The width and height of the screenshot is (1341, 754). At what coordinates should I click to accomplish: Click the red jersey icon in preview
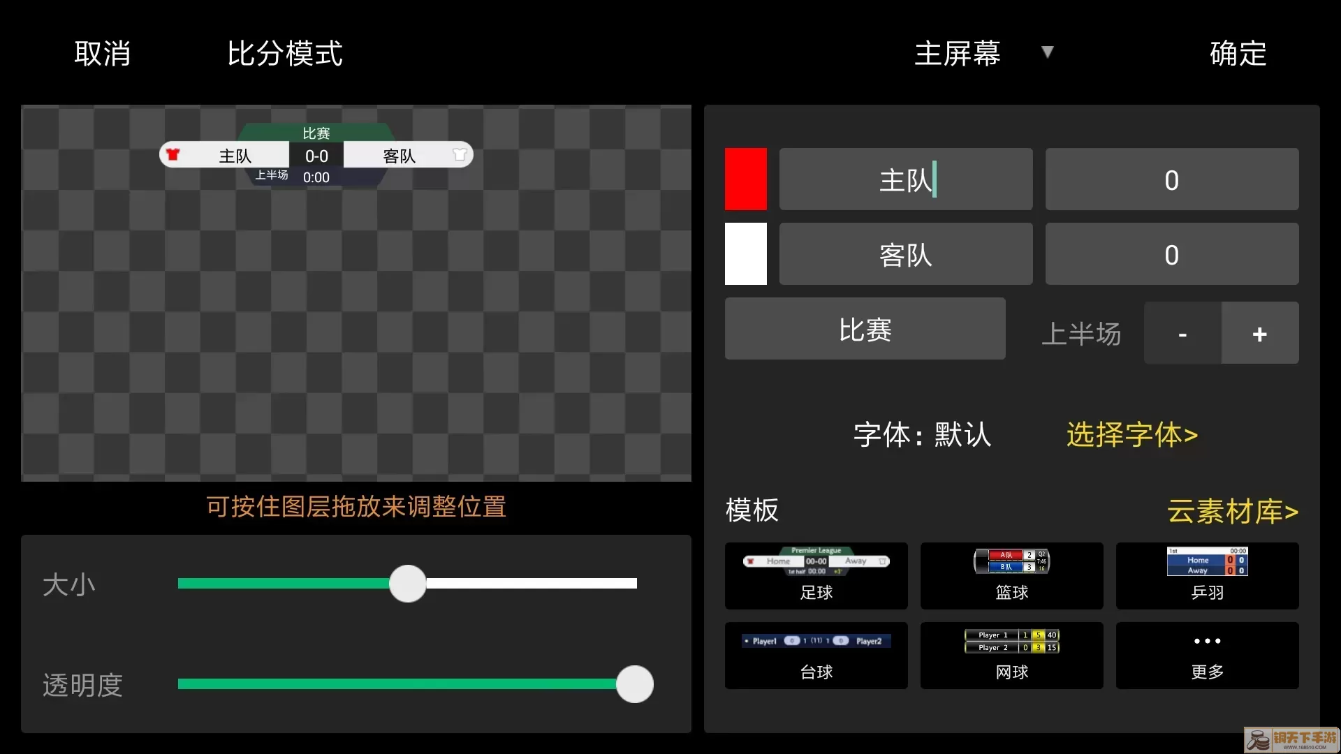click(x=173, y=154)
